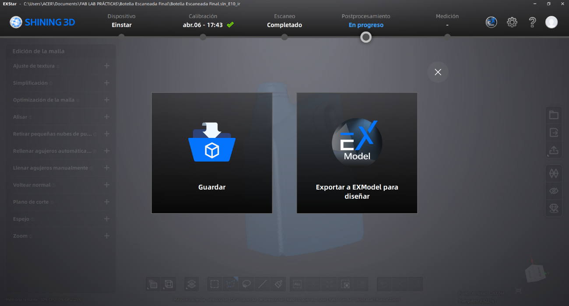Click info icon beside Ajuste de textura
The image size is (569, 306).
click(58, 67)
